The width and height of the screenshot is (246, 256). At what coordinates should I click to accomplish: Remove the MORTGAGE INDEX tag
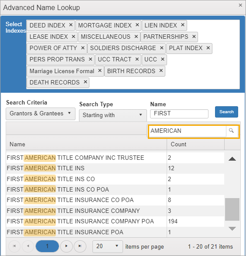(x=137, y=25)
